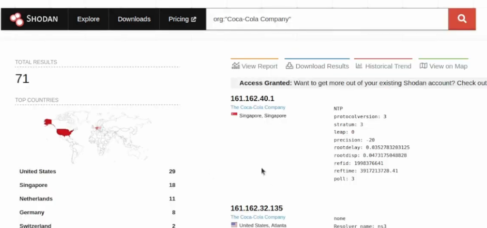Click the count 8 beside Germany
Viewport: 487px width, 228px height.
click(174, 212)
